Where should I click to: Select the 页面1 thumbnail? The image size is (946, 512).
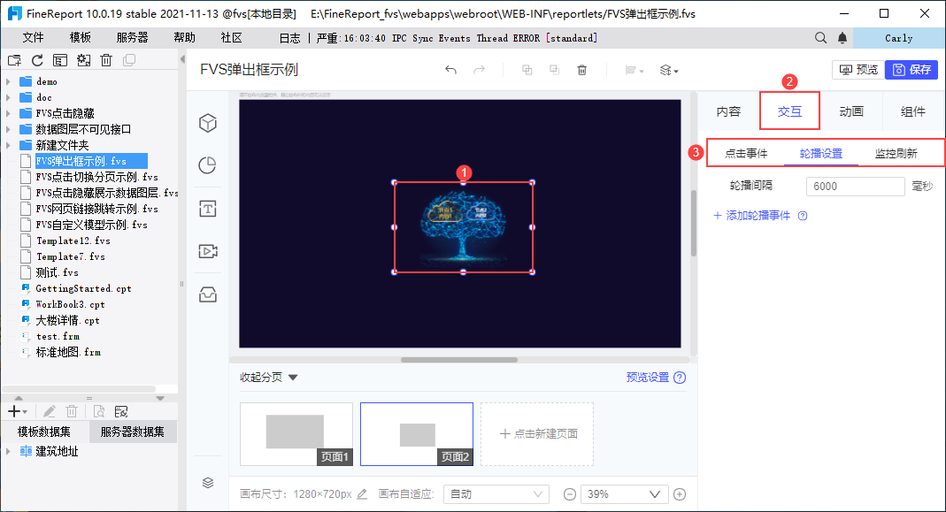pos(296,433)
